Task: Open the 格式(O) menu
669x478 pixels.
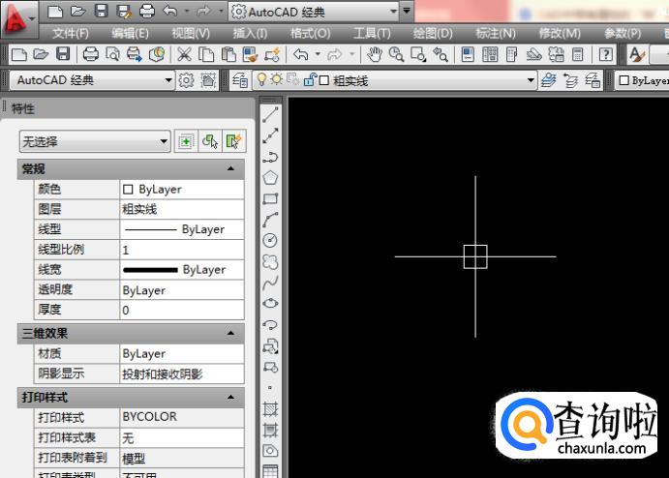Action: (x=310, y=33)
